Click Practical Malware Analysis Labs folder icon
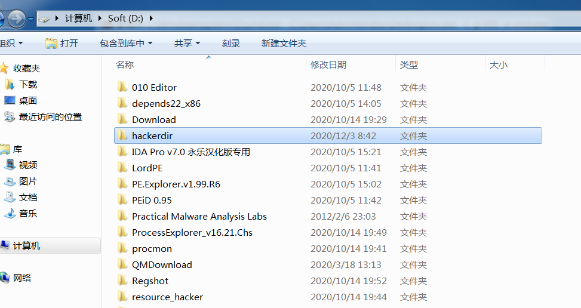Image resolution: width=581 pixels, height=308 pixels. pos(122,216)
